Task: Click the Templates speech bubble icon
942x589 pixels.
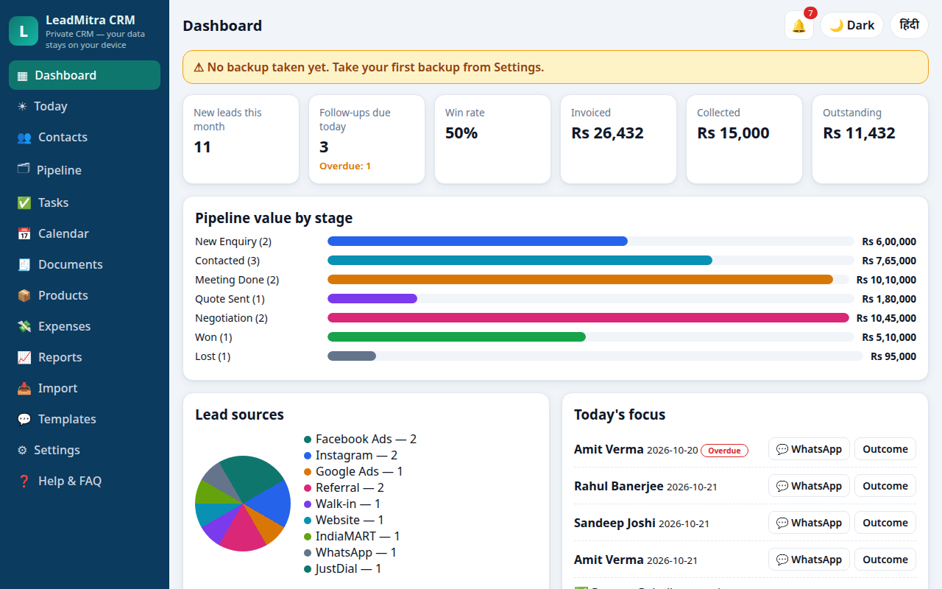Action: point(24,419)
